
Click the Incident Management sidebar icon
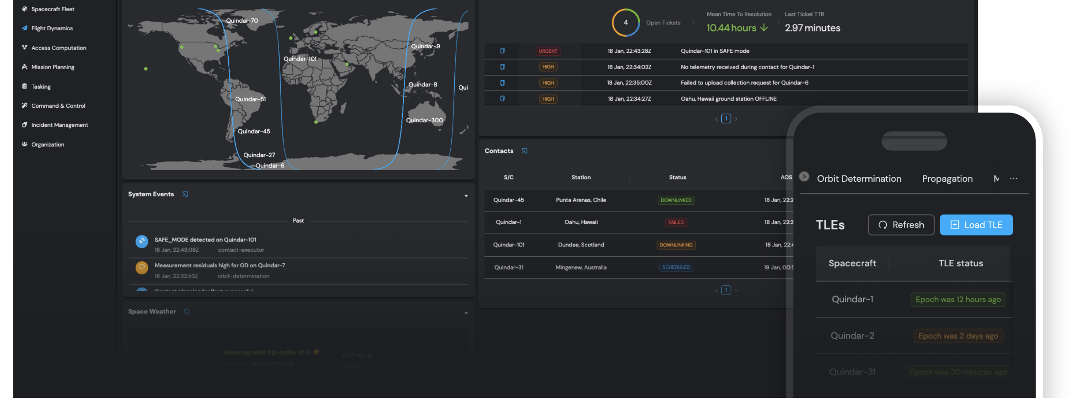tap(24, 125)
